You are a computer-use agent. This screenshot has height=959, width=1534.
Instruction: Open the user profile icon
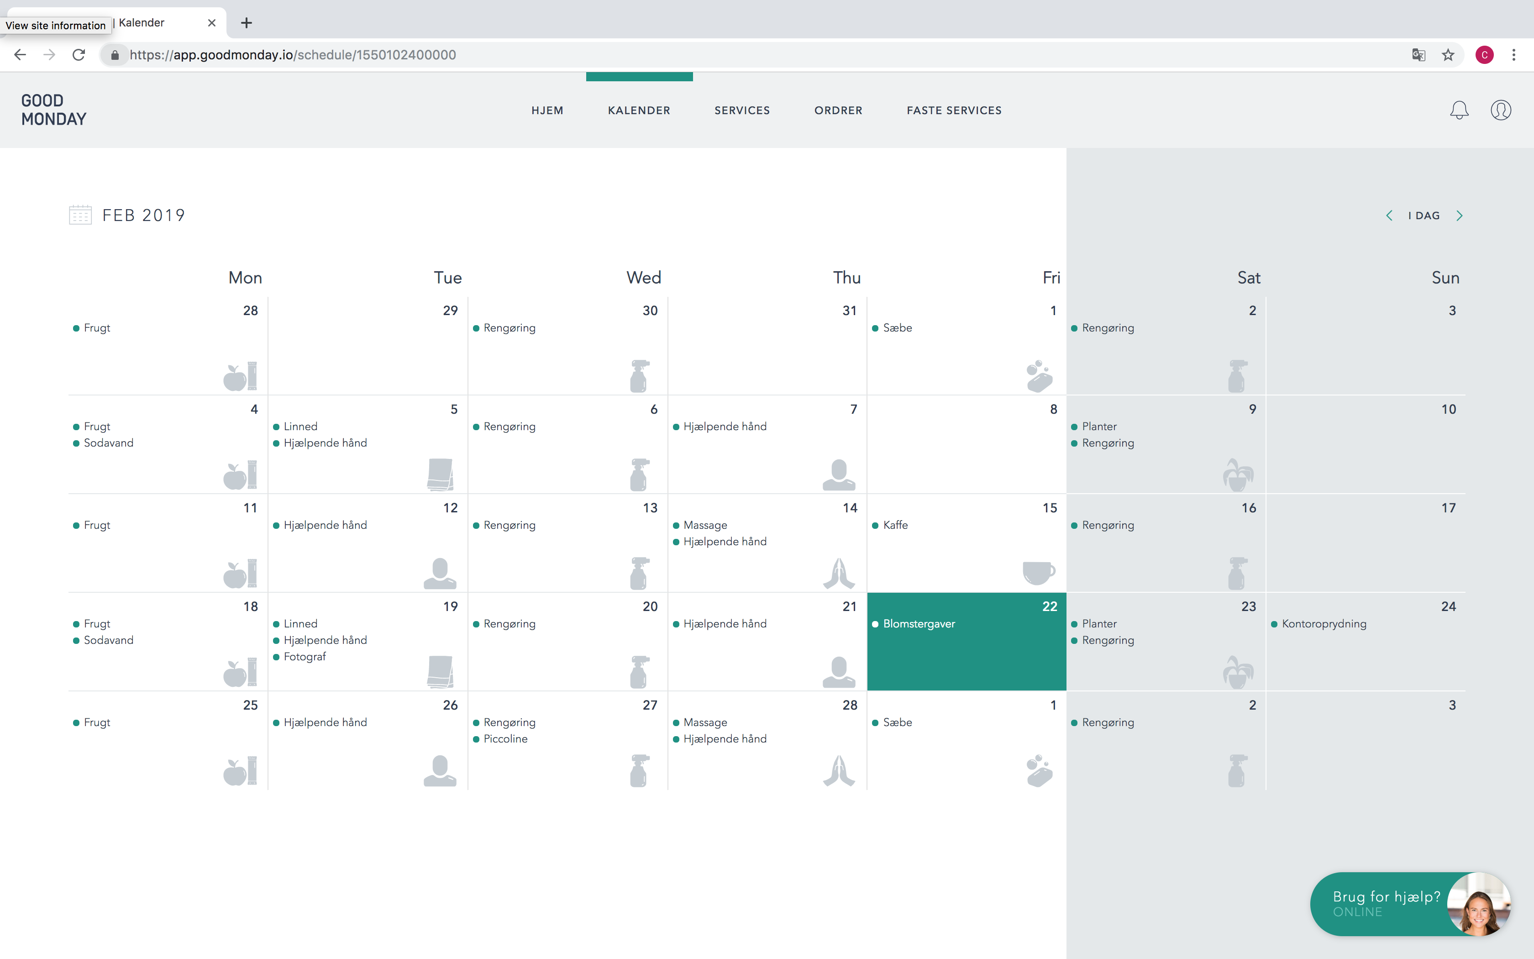tap(1500, 111)
